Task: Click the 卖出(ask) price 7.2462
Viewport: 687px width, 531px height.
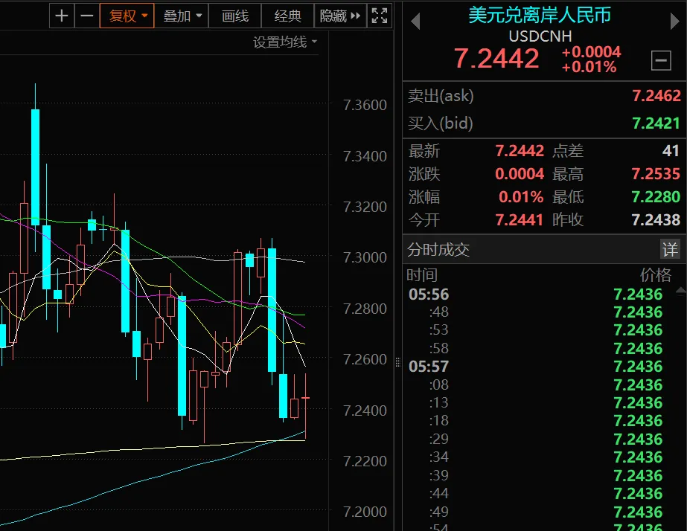Action: (656, 95)
